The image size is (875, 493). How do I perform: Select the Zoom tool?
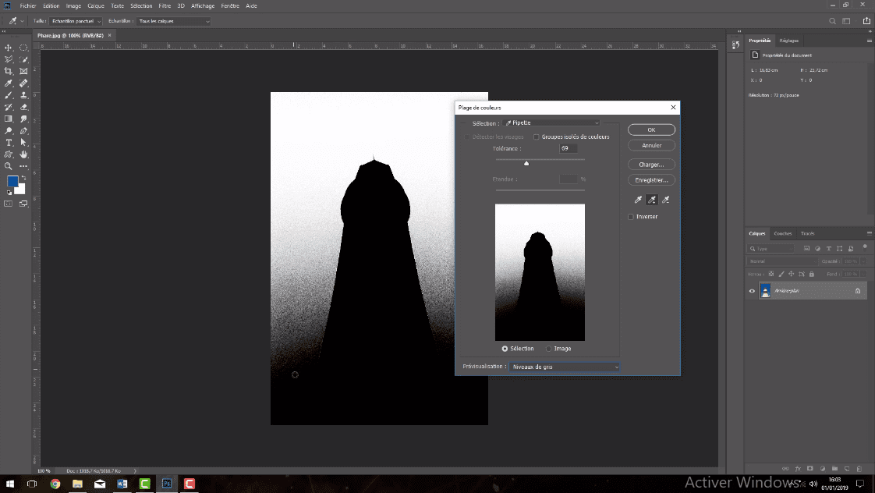point(9,166)
